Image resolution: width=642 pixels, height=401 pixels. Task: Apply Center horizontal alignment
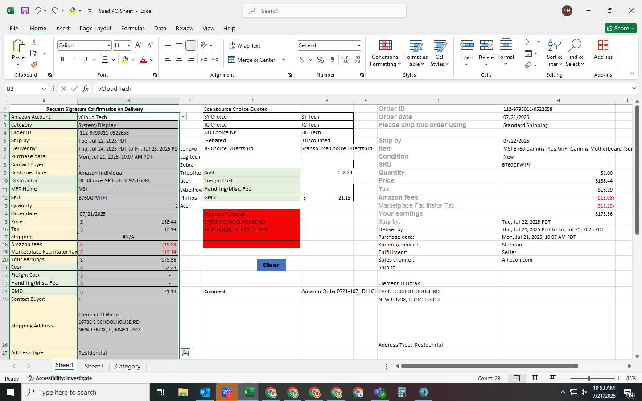click(x=179, y=60)
